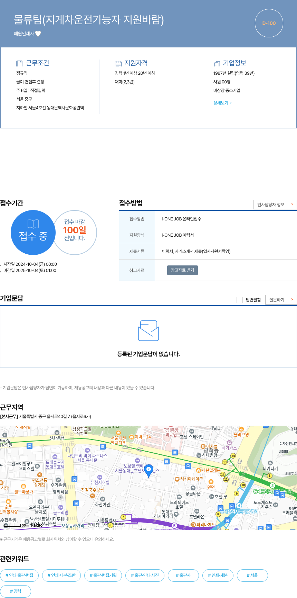This screenshot has height=598, width=297.
Task: Click the 참고자료 받기 button
Action: [x=182, y=270]
